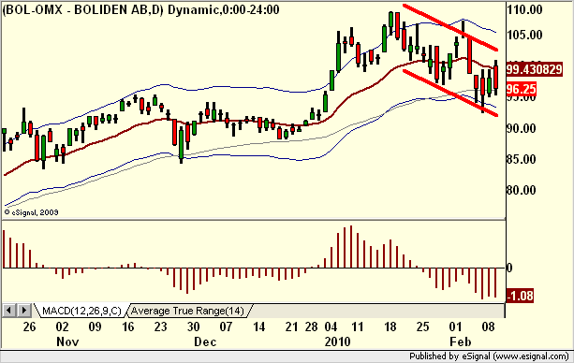The width and height of the screenshot is (574, 363).
Task: Click the 26 date label on time axis
Action: coord(29,327)
